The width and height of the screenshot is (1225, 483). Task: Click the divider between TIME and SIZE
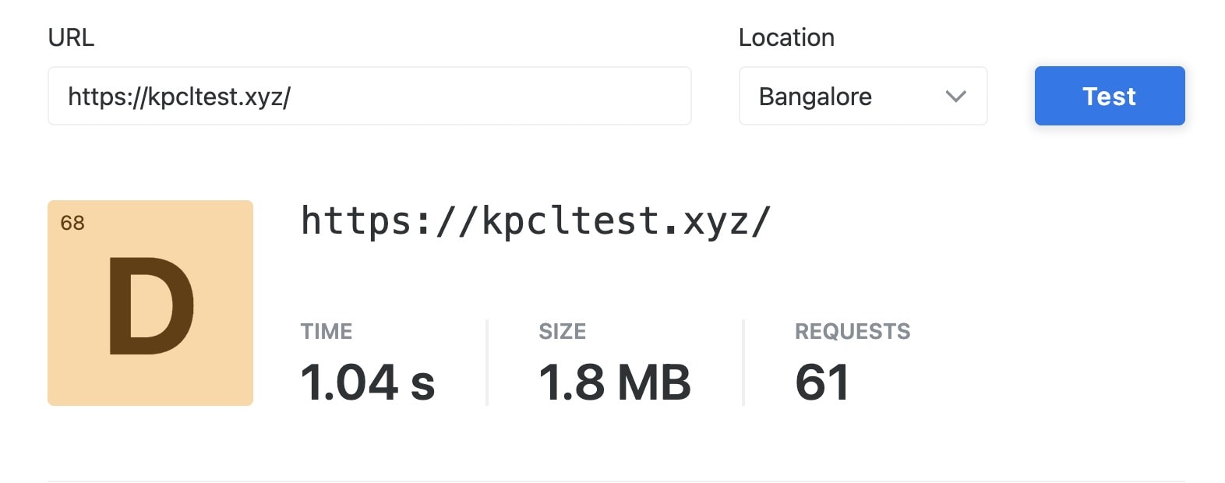(487, 362)
